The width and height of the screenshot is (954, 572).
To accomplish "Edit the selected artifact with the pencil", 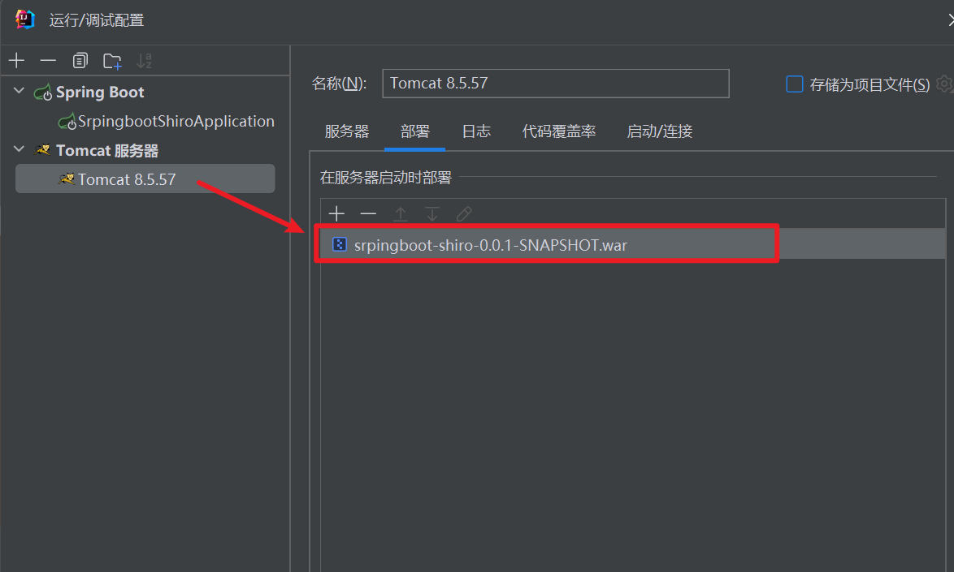I will coord(464,213).
